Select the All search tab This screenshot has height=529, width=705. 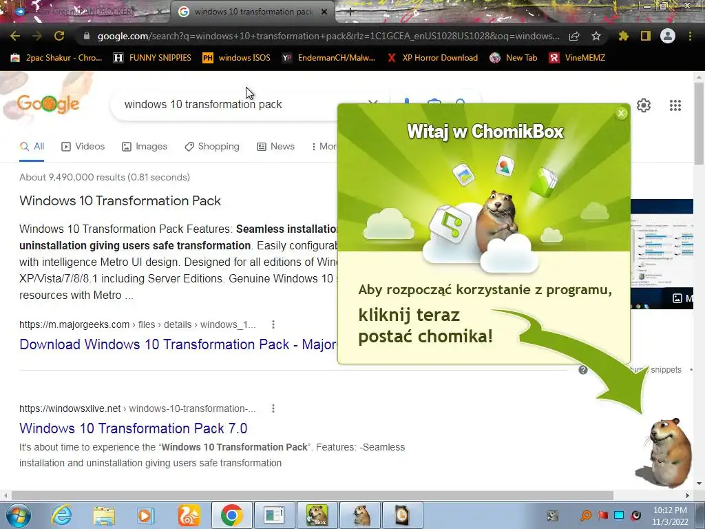point(32,147)
